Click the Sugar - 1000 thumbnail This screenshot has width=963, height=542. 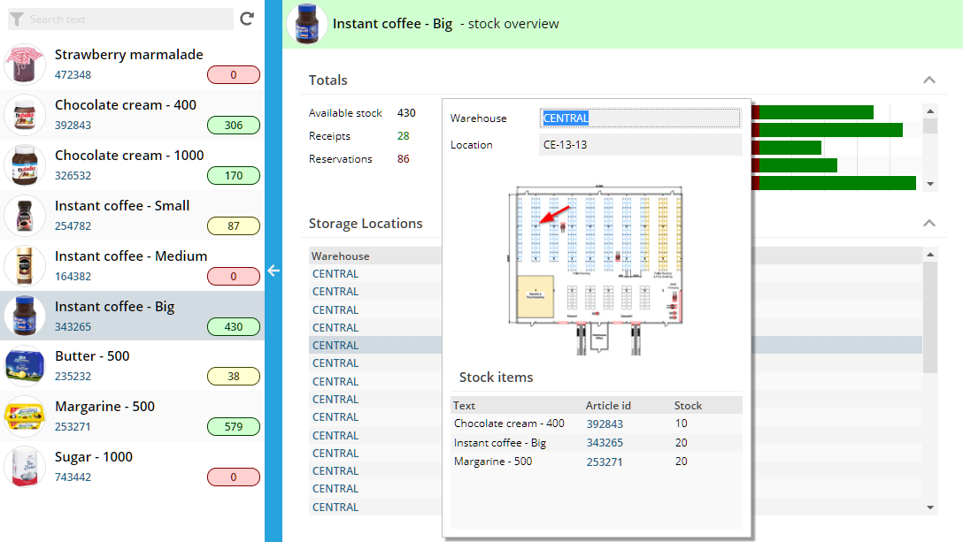pyautogui.click(x=24, y=468)
